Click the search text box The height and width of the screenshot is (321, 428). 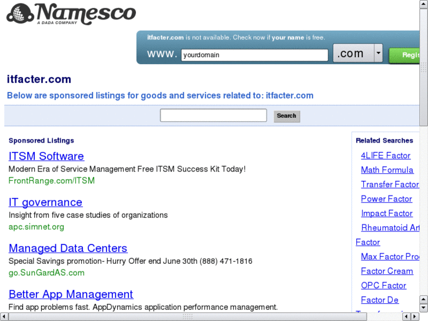213,115
